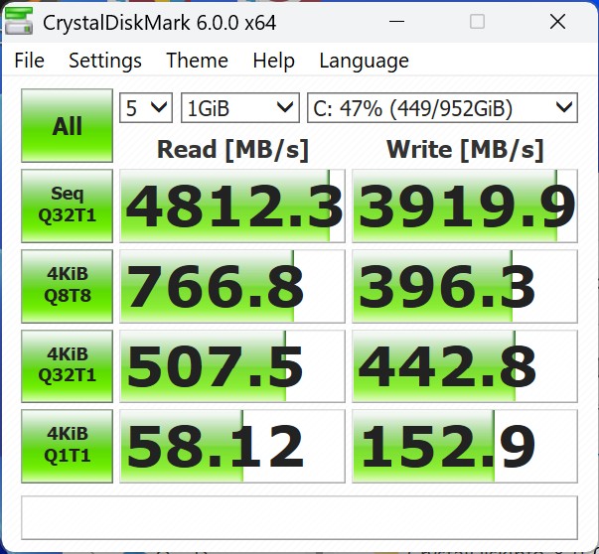This screenshot has width=599, height=554.
Task: Open the File menu
Action: (29, 61)
